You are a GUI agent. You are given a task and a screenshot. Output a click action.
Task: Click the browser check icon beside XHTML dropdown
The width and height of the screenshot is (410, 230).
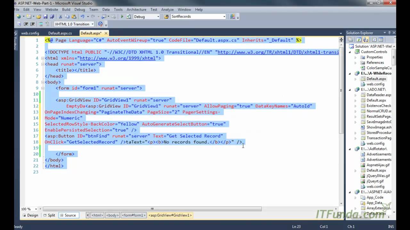coord(101,24)
